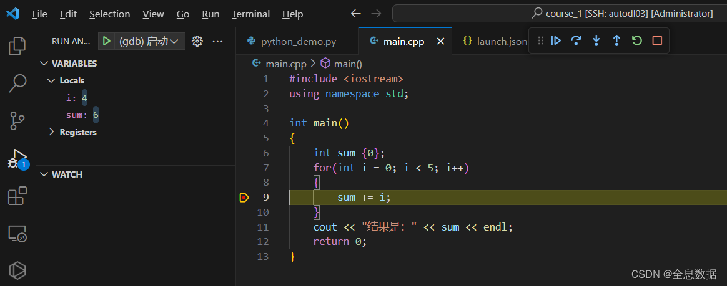Switch to the python_demo.py tab
Screen dimensions: 727x286
tap(297, 41)
